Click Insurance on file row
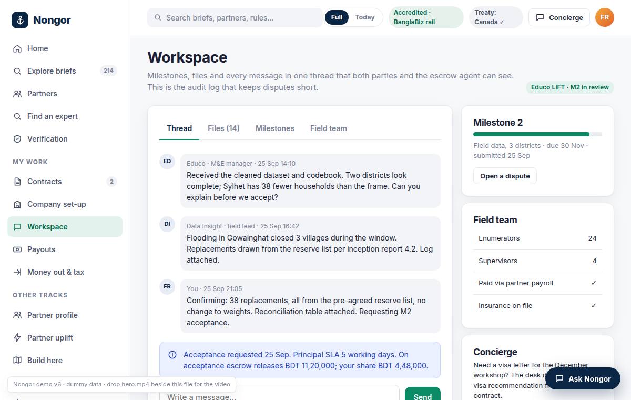The height and width of the screenshot is (400, 631). [x=537, y=306]
